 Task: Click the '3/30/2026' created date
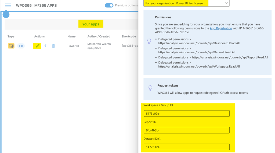[94, 48]
